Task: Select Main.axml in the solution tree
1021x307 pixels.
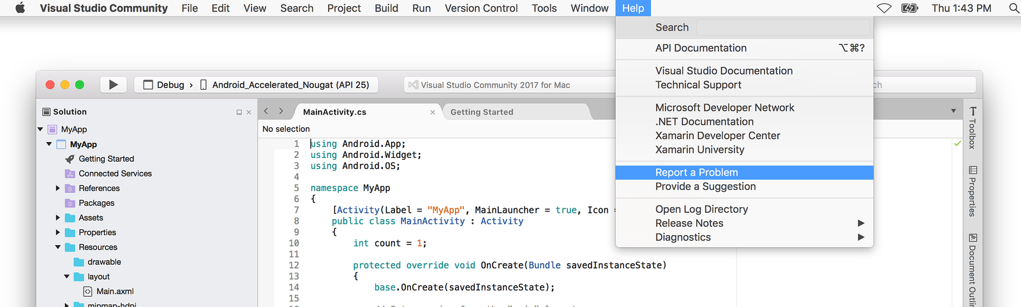Action: click(115, 291)
